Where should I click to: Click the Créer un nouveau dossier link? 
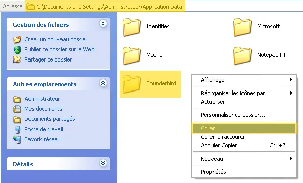[x=56, y=39]
